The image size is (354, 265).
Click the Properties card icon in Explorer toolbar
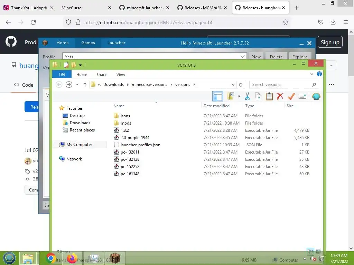coord(302,97)
